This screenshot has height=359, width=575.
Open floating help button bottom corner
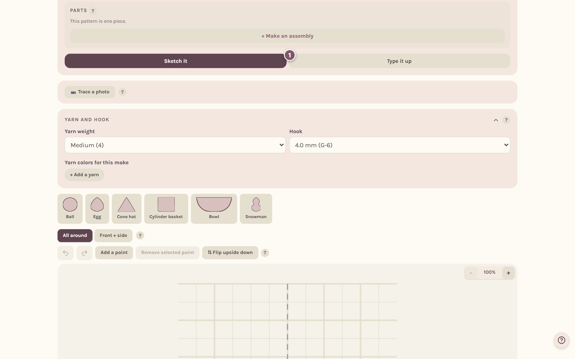tap(561, 340)
